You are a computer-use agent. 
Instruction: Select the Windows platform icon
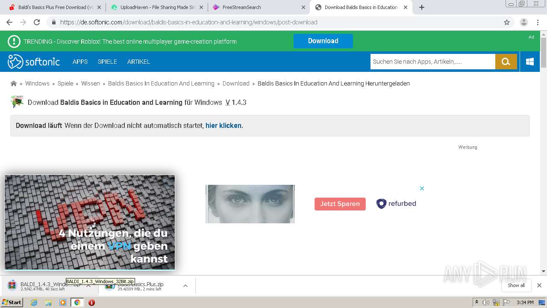coord(530,62)
